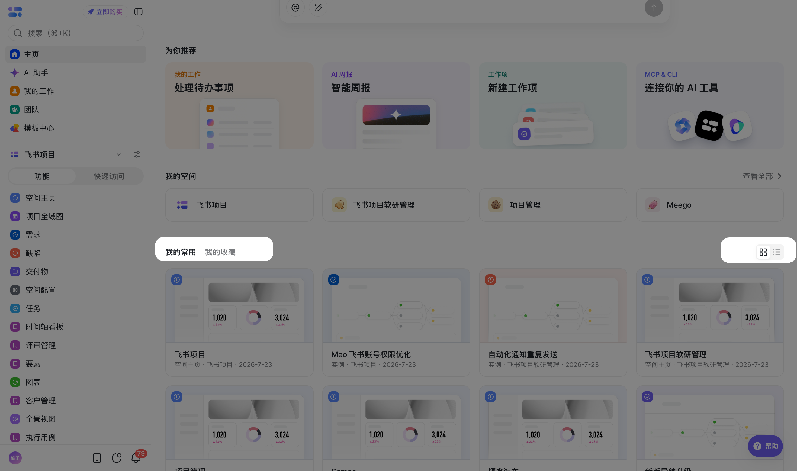
Task: Click the search input field
Action: (76, 33)
